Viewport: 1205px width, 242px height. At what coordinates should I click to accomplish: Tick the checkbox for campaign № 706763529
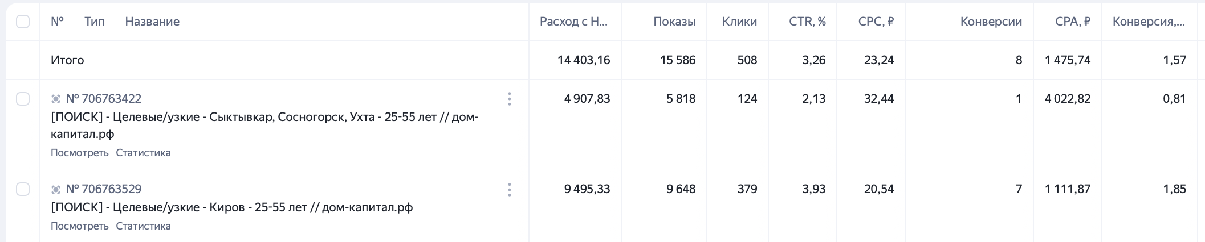[23, 189]
